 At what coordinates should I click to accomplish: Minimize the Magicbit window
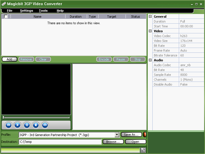pos(192,4)
